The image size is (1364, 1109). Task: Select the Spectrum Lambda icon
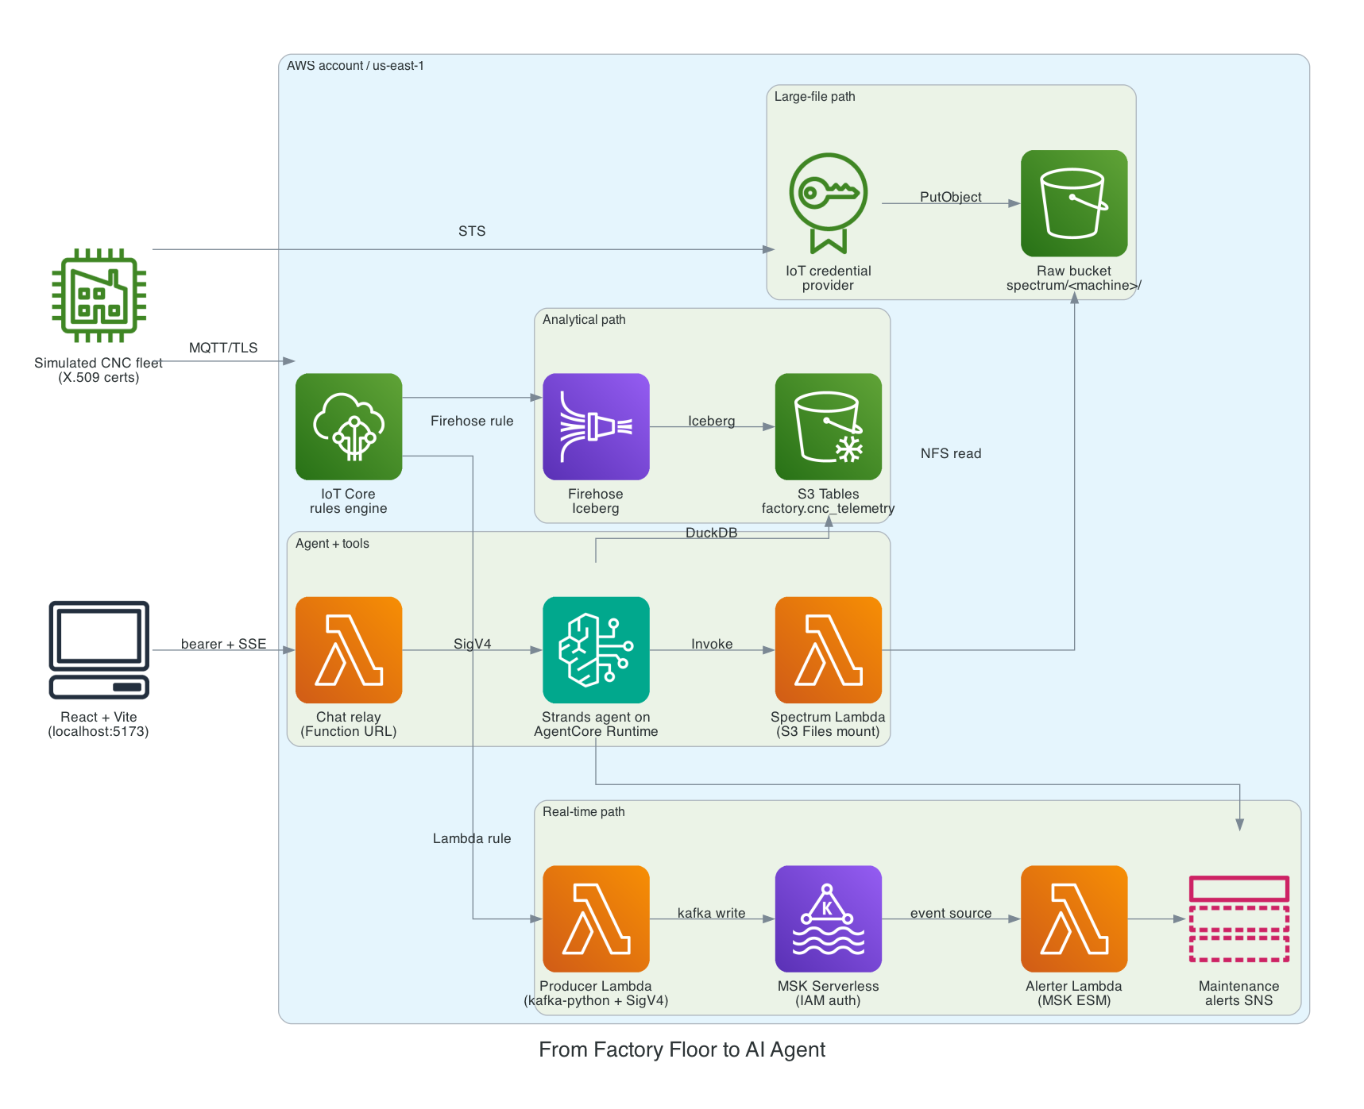pos(828,649)
